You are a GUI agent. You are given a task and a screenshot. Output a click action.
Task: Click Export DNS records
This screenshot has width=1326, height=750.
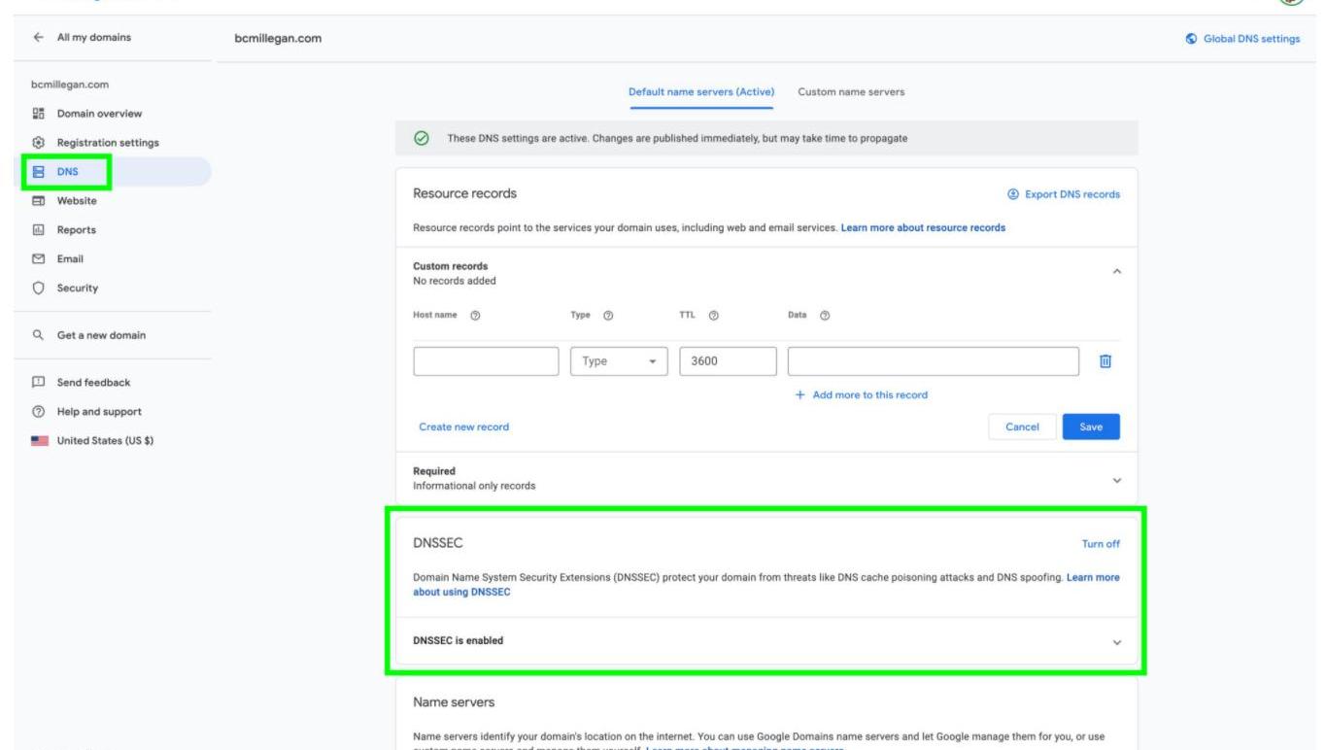1064,194
